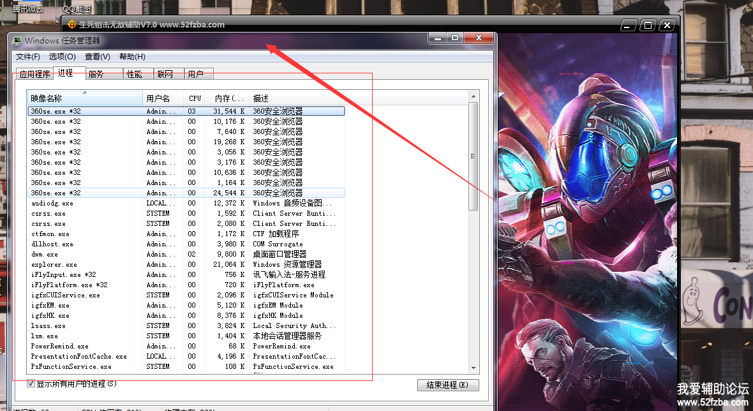Click the process list scroll down arrow

coord(473,368)
